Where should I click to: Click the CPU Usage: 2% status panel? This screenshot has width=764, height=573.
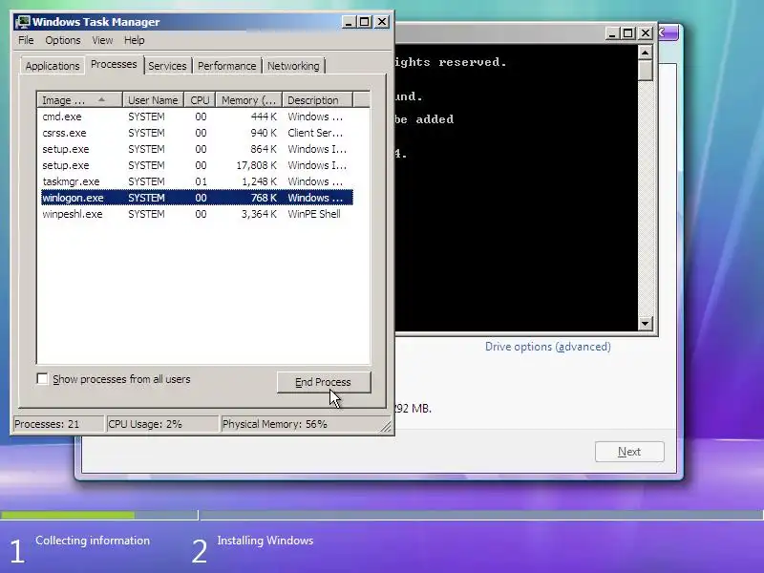(x=162, y=424)
